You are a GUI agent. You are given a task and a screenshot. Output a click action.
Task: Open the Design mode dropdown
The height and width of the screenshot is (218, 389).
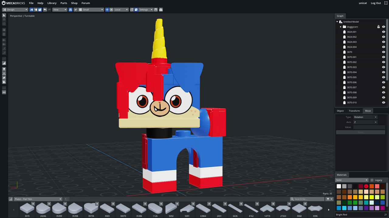(15, 10)
